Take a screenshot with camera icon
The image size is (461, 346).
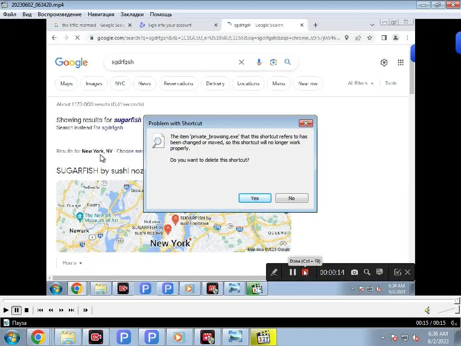(x=355, y=273)
